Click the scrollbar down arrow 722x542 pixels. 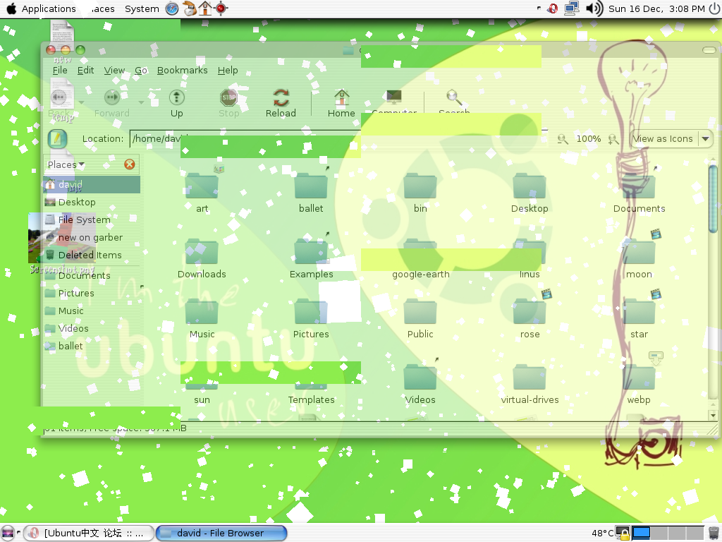(x=713, y=415)
